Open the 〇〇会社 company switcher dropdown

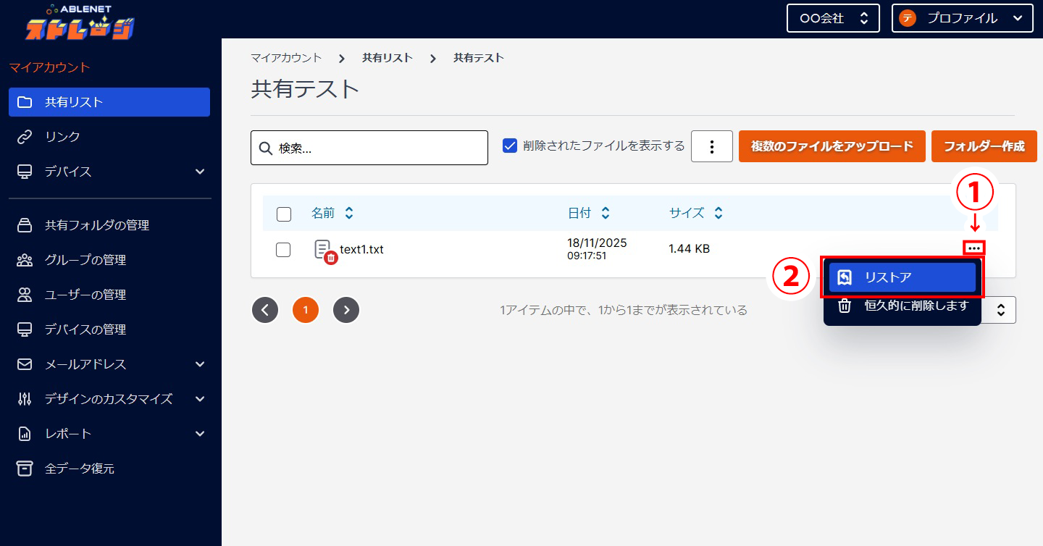833,17
